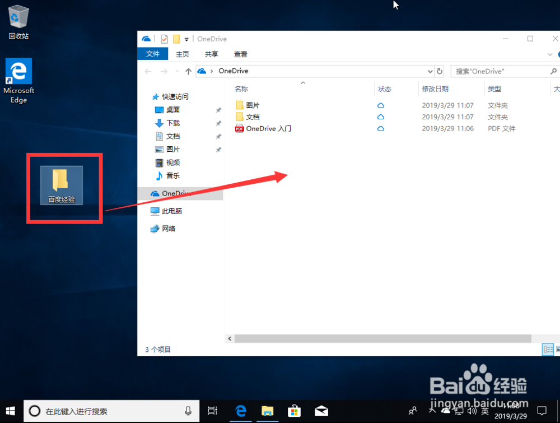560x423 pixels.
Task: Select the OneDrive 入门 PDF file
Action: (263, 129)
